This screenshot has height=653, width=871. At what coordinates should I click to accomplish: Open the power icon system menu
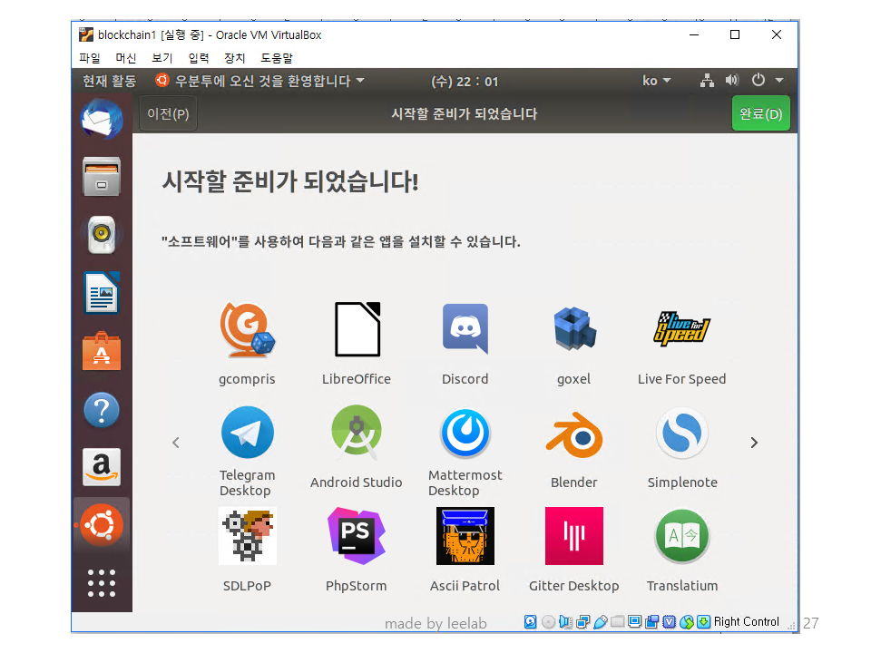point(758,80)
